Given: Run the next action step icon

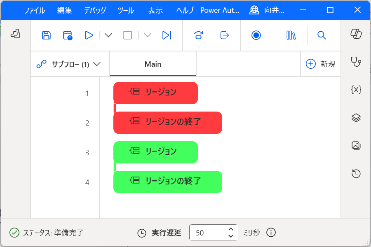Looking at the screenshot, I should pos(167,35).
